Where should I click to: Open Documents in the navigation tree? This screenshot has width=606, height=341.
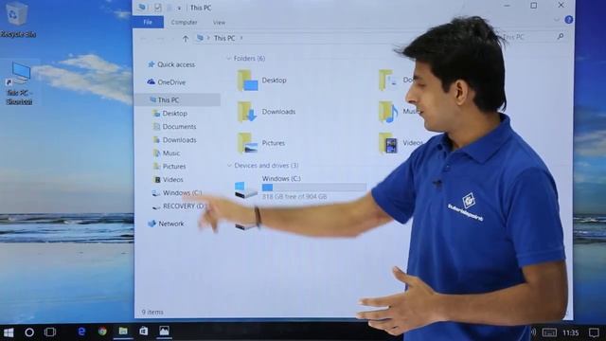point(174,126)
